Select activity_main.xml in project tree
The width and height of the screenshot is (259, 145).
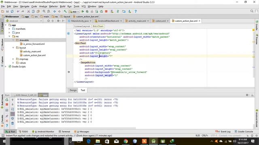point(32,52)
